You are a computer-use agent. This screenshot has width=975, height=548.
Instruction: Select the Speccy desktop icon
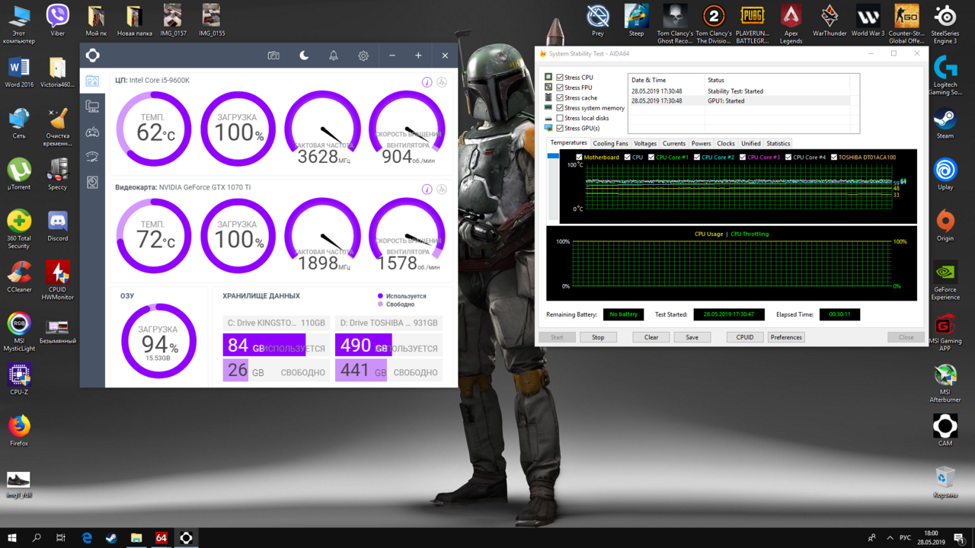point(58,174)
